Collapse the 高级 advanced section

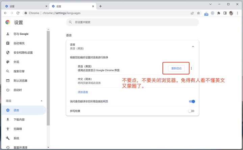(42, 101)
